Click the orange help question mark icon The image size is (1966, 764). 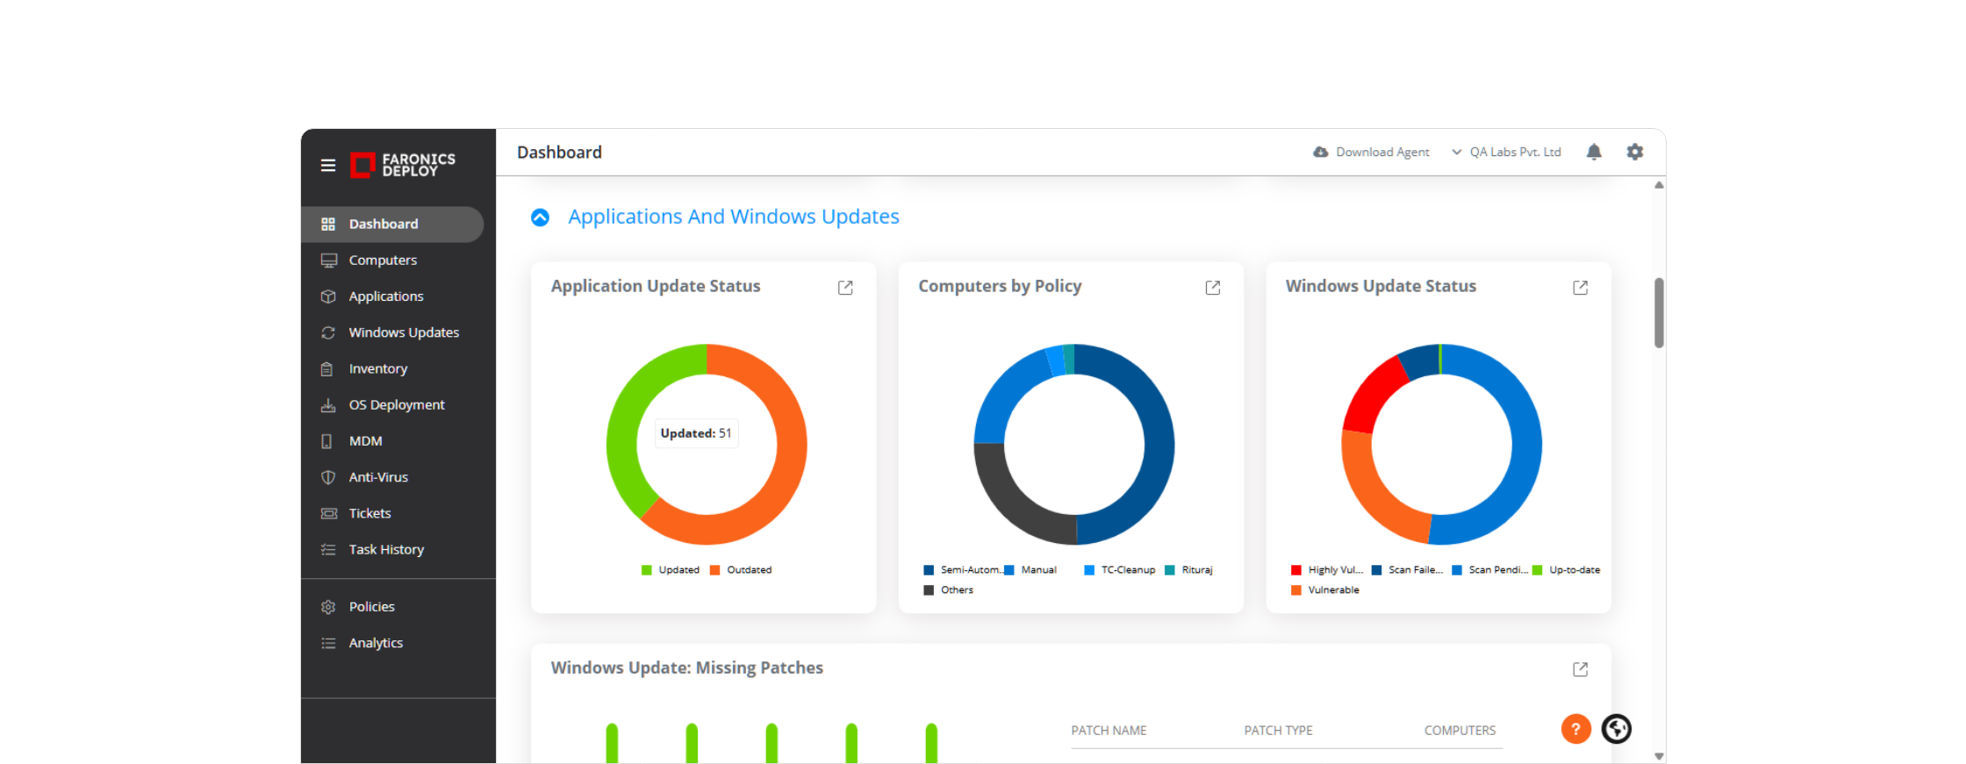[1575, 729]
